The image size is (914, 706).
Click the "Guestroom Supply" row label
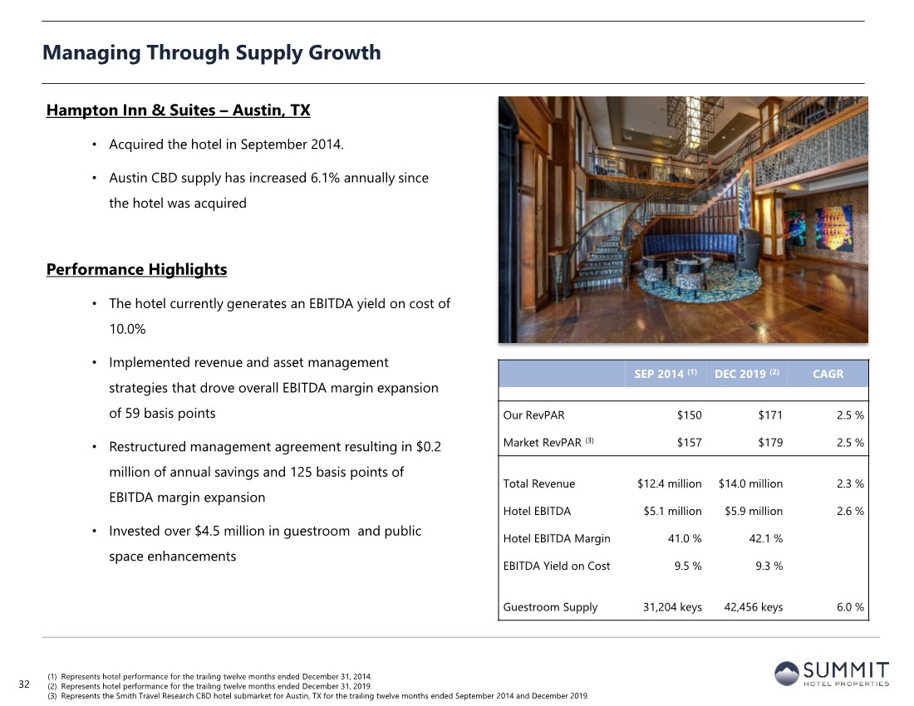550,607
